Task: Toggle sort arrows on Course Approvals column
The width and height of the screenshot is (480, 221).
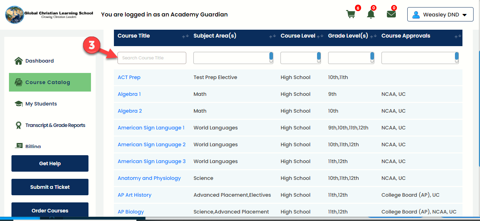Action: pos(457,36)
